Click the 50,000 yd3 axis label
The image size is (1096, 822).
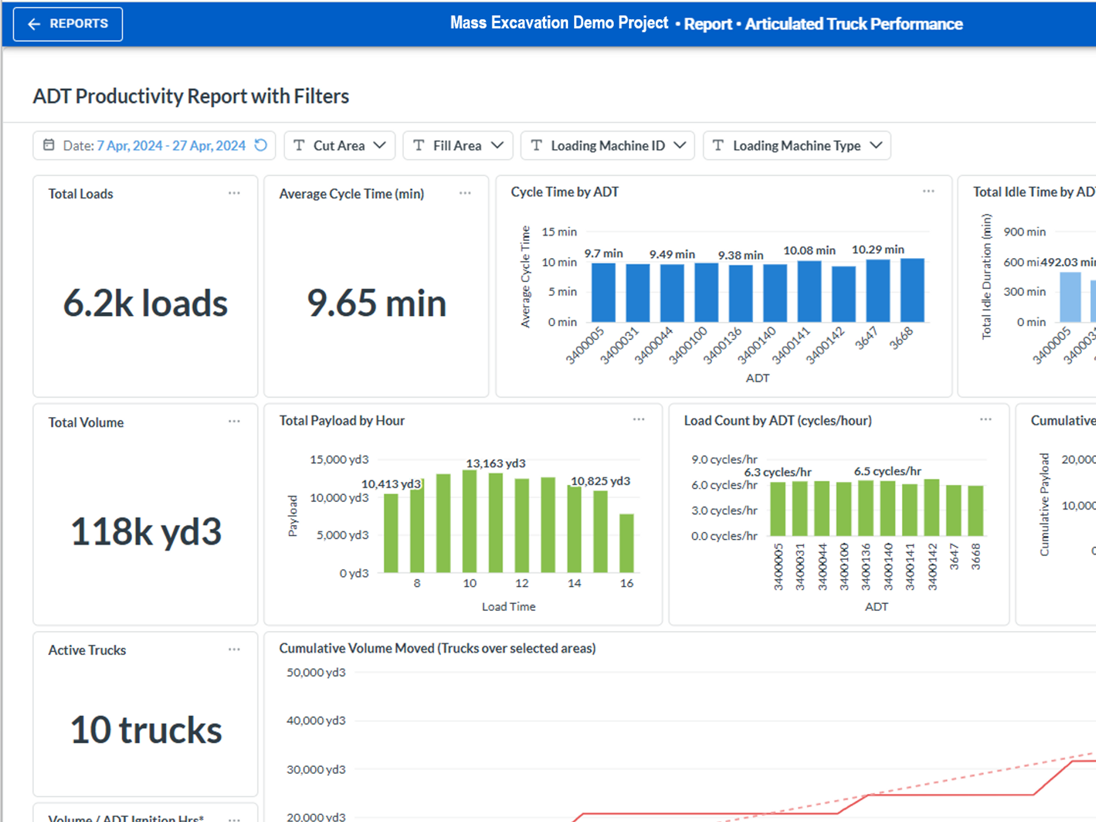click(x=316, y=672)
